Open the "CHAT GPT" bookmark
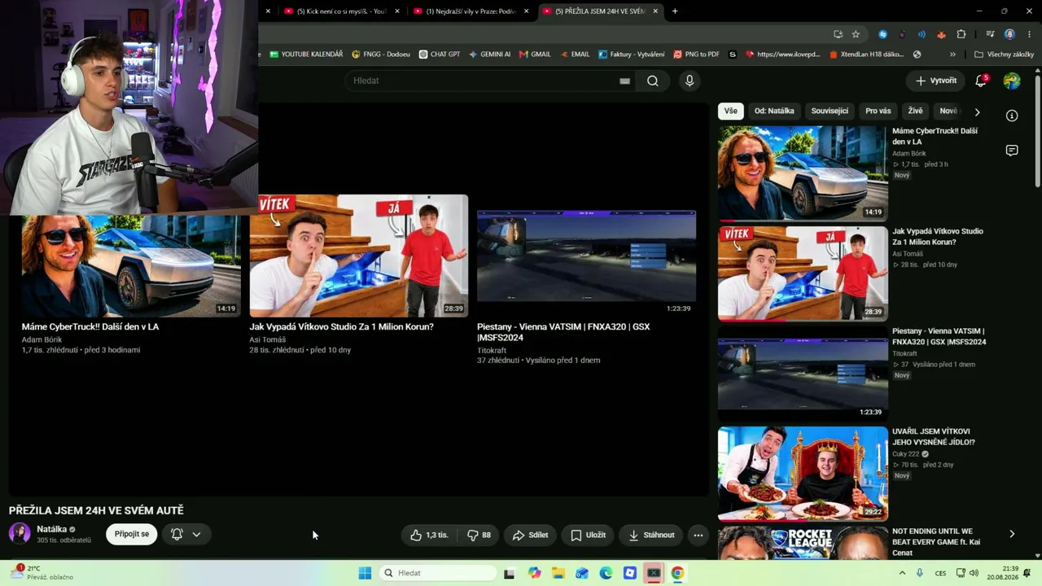Viewport: 1042px width, 586px height. pyautogui.click(x=440, y=55)
